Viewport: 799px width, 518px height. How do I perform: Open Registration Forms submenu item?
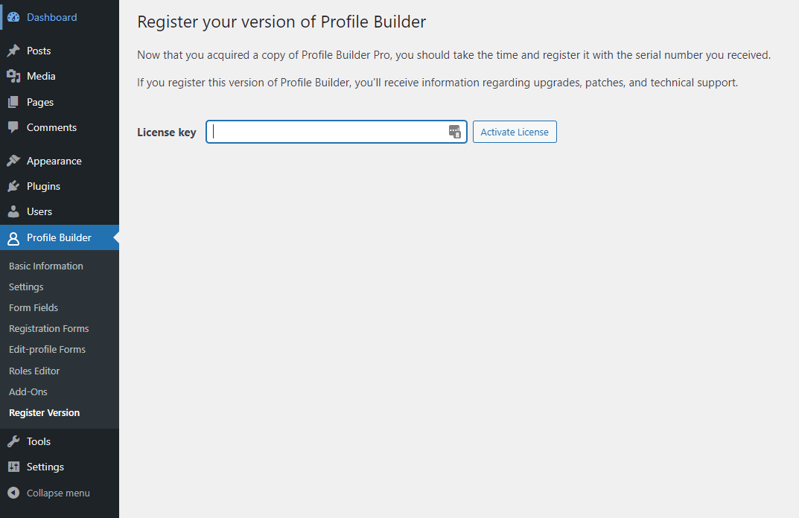tap(49, 328)
